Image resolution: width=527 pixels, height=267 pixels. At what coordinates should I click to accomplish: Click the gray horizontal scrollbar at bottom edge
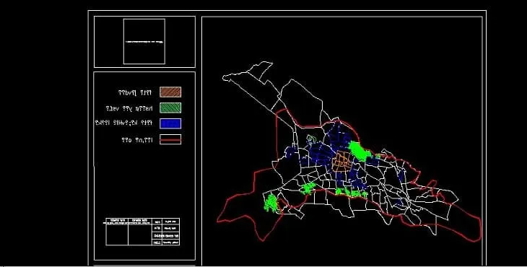144,266
